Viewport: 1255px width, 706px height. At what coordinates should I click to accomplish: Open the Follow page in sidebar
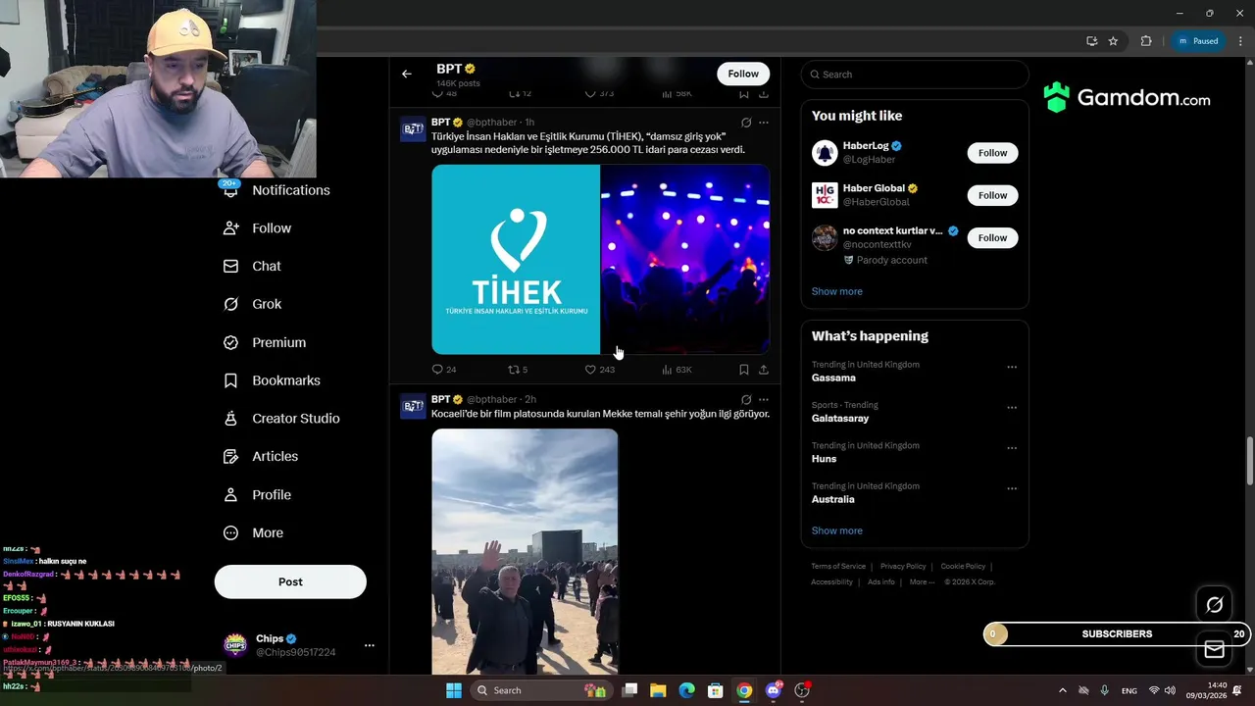[258, 227]
